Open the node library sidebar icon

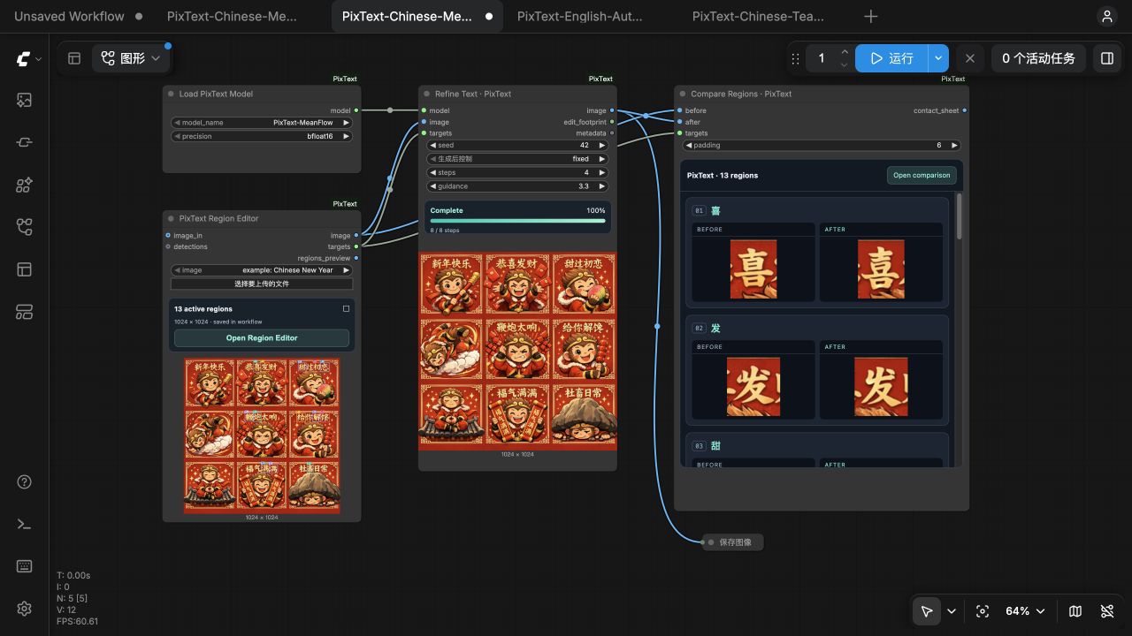coord(24,142)
